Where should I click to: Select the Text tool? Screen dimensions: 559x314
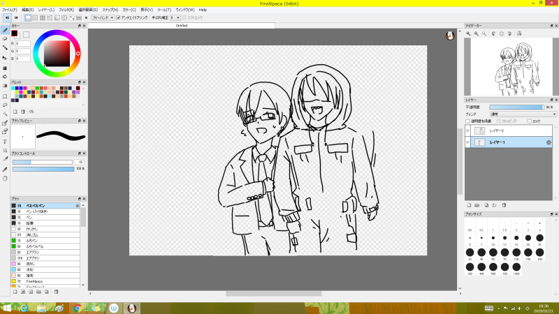(x=5, y=142)
